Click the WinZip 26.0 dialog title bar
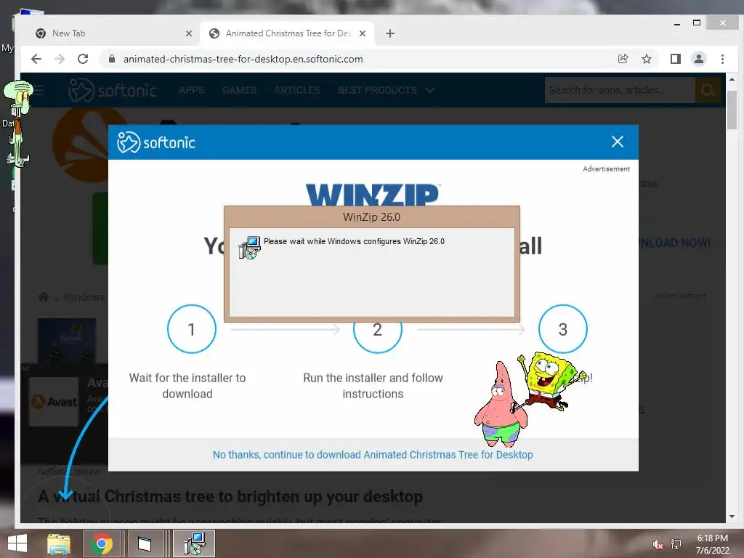744x558 pixels. coord(371,217)
